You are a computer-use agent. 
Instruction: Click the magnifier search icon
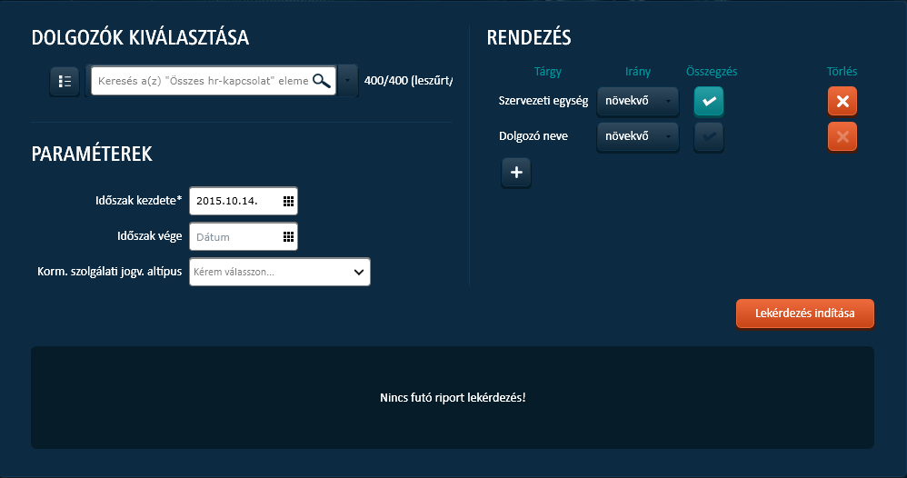click(322, 81)
